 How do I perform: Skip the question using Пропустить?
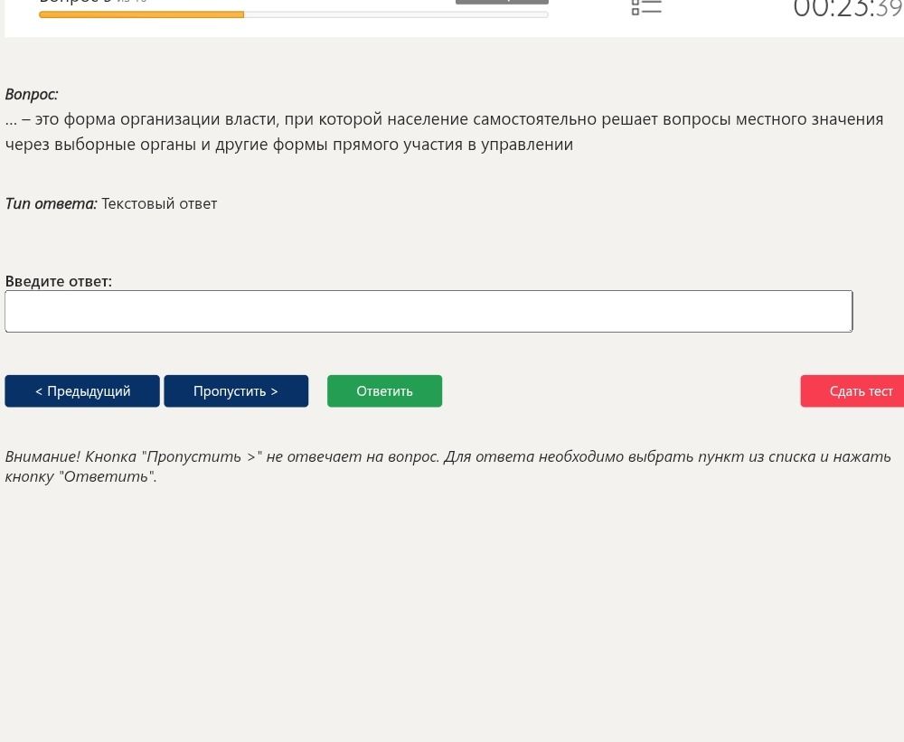(x=236, y=391)
